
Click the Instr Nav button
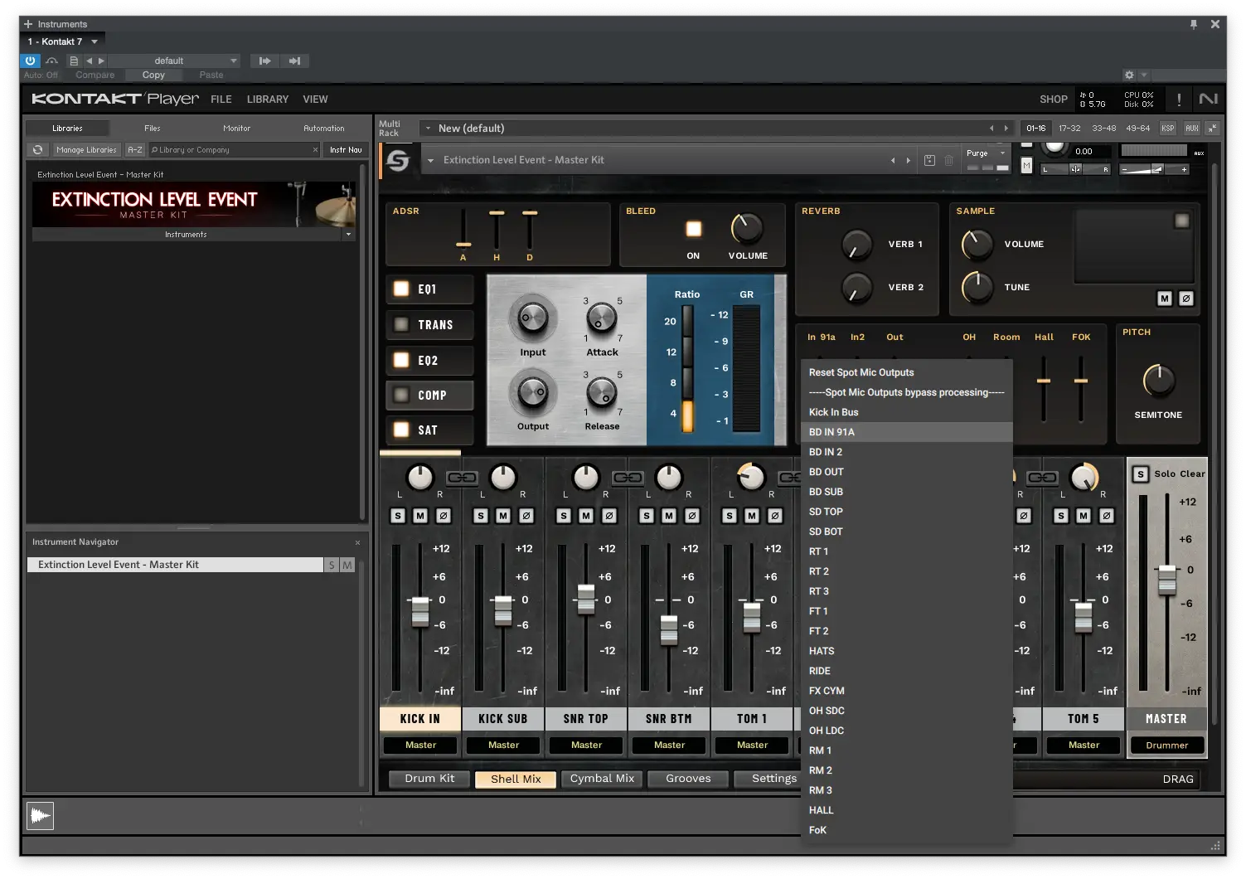pyautogui.click(x=346, y=150)
